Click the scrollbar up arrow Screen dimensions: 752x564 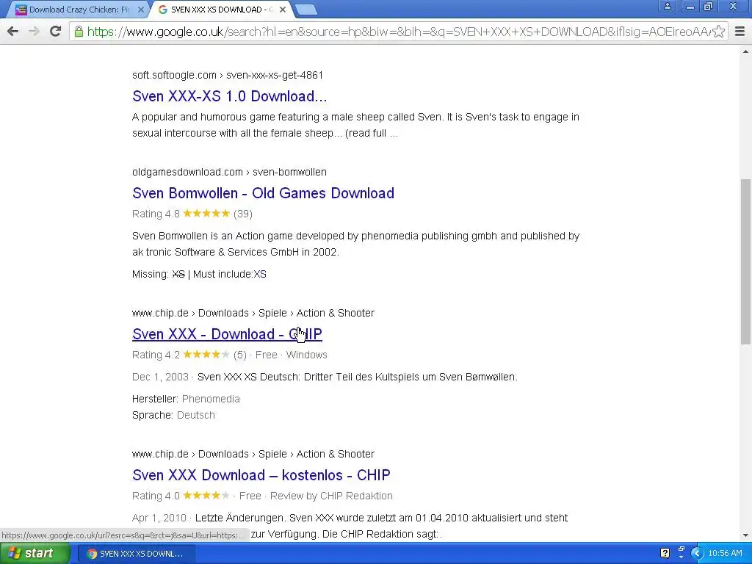coord(745,51)
